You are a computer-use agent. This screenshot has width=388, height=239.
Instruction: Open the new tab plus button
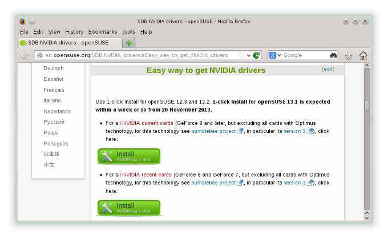129,43
